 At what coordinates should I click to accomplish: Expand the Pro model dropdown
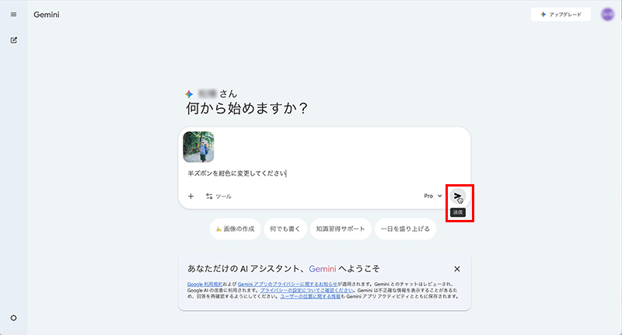coord(433,196)
